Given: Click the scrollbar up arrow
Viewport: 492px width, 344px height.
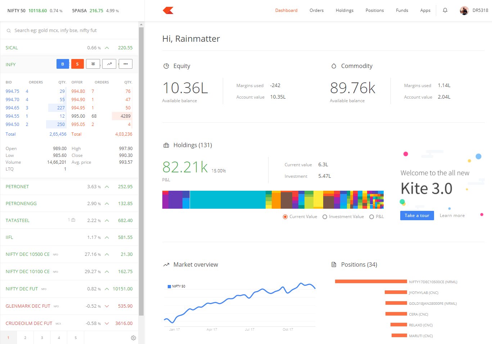Looking at the screenshot, I should (x=141, y=24).
